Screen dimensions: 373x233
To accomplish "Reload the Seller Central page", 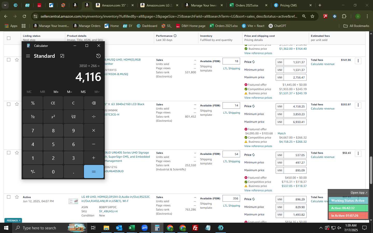I will (x=24, y=16).
